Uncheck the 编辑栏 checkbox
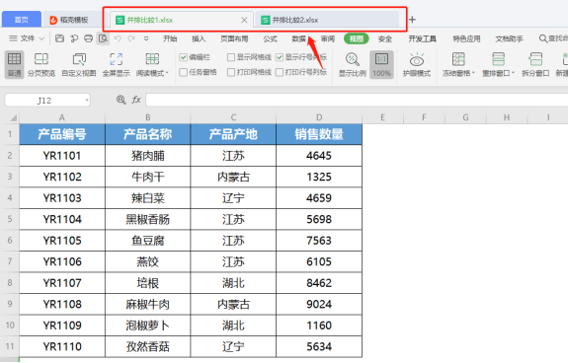The image size is (568, 363). point(184,57)
